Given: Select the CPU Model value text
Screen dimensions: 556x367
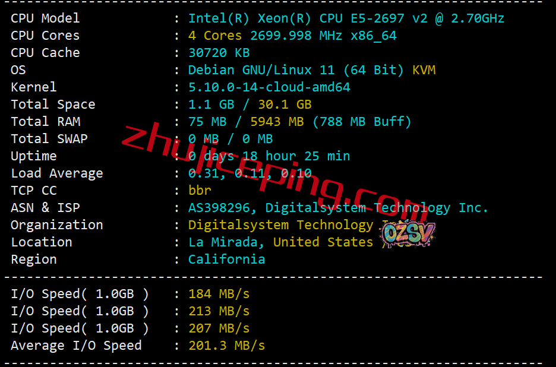Looking at the screenshot, I should pyautogui.click(x=346, y=18).
